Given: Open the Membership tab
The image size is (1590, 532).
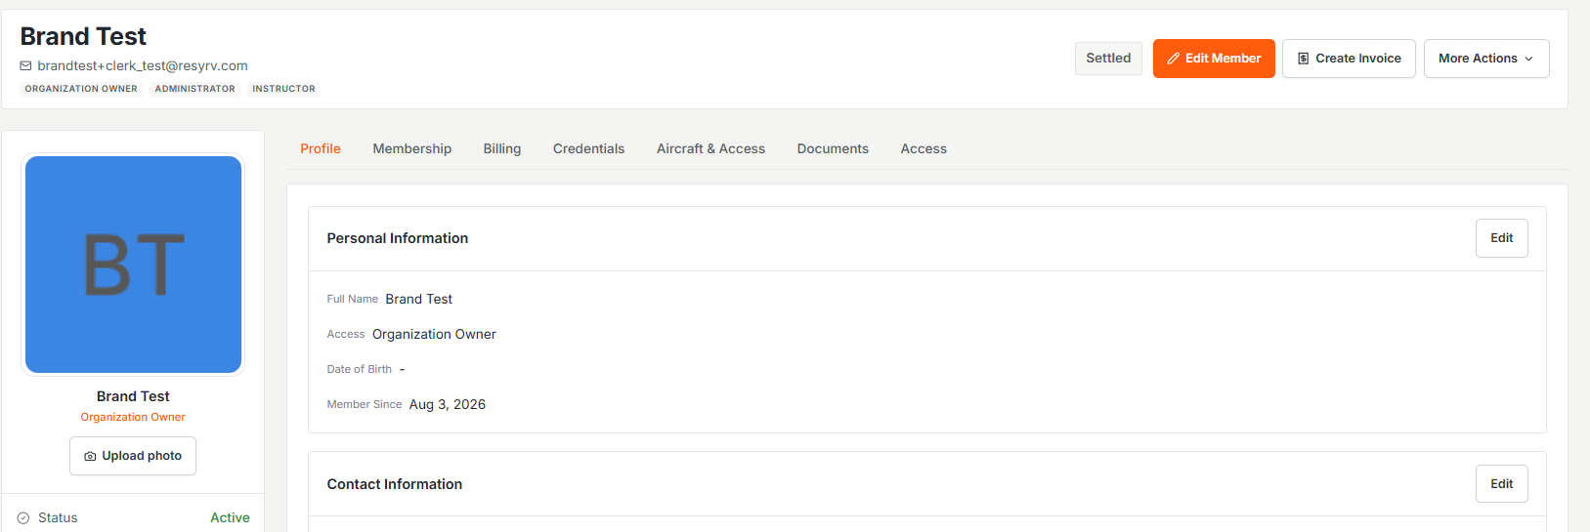Looking at the screenshot, I should [411, 148].
